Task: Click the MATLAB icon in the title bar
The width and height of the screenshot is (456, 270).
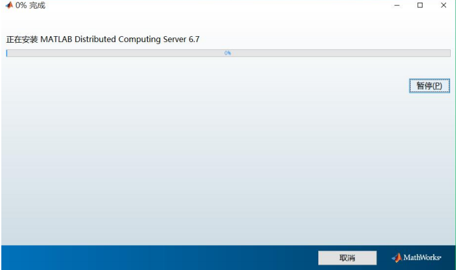Action: click(9, 5)
